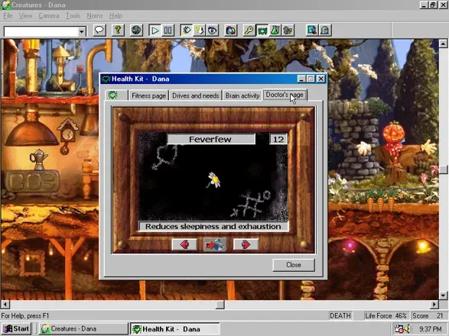Image resolution: width=449 pixels, height=336 pixels.
Task: Click the carrots growing in the garden
Action: (x=380, y=200)
